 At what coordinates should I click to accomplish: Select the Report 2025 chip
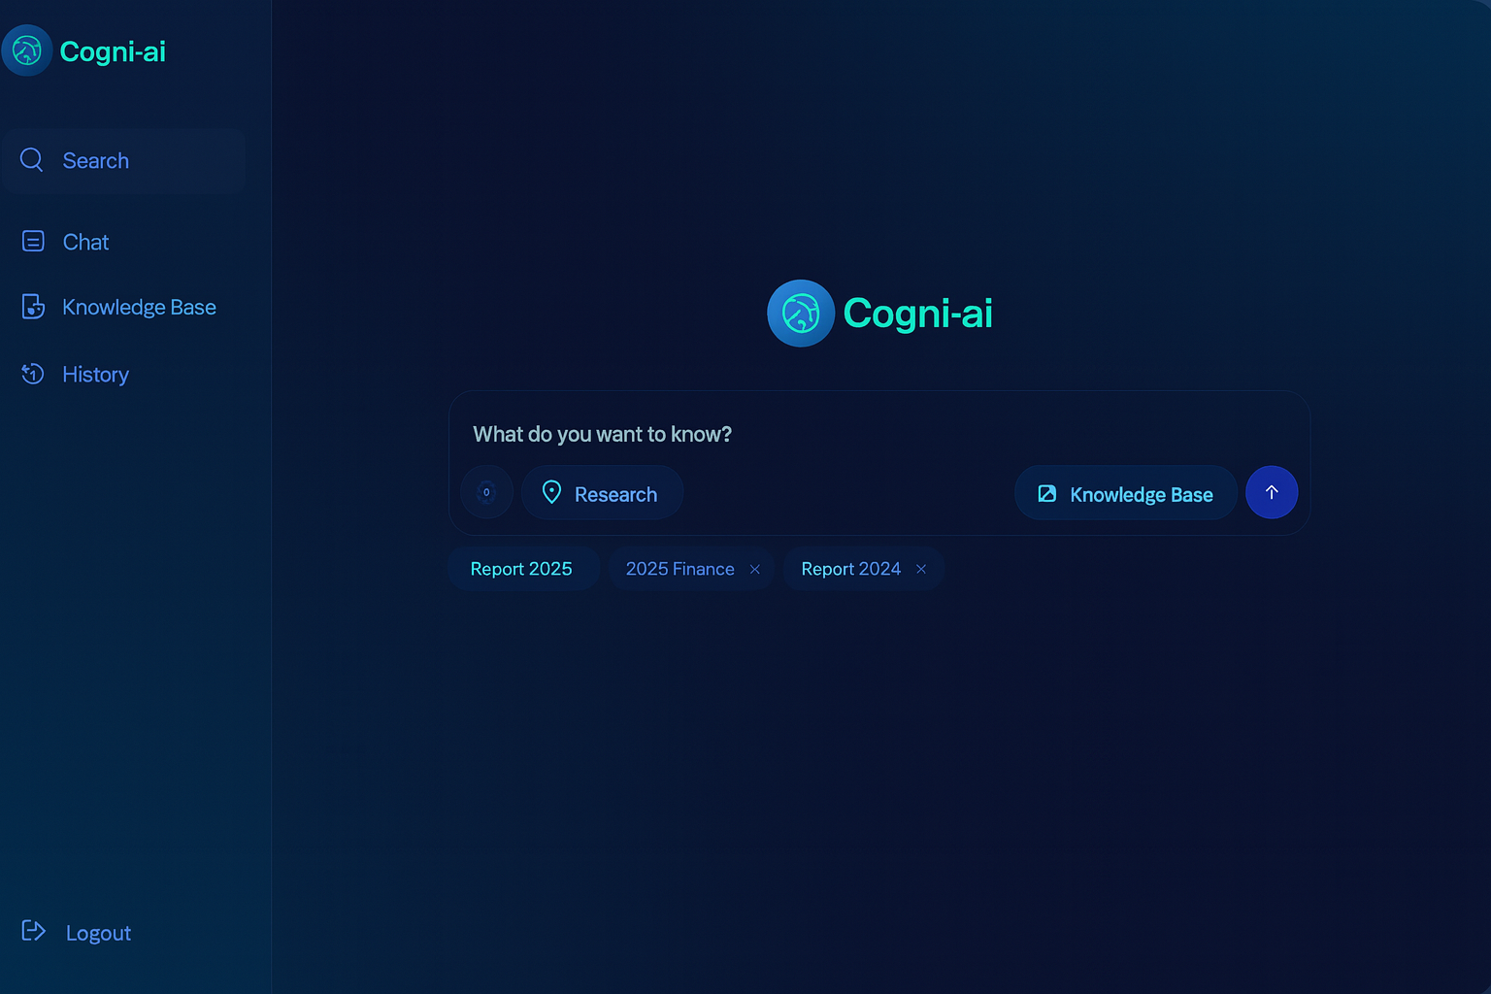click(521, 569)
